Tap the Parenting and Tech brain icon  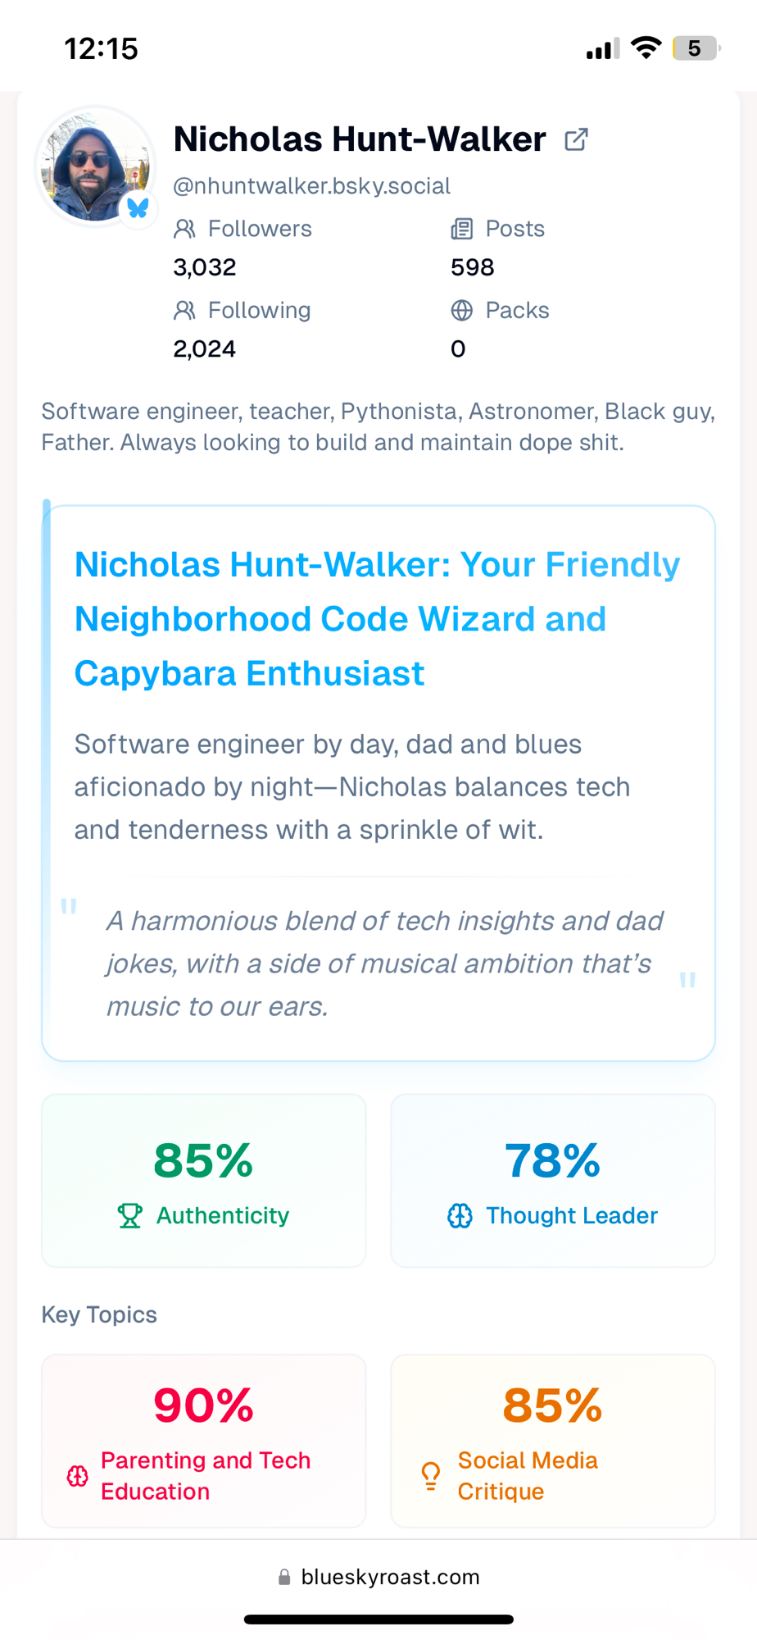click(x=78, y=1476)
